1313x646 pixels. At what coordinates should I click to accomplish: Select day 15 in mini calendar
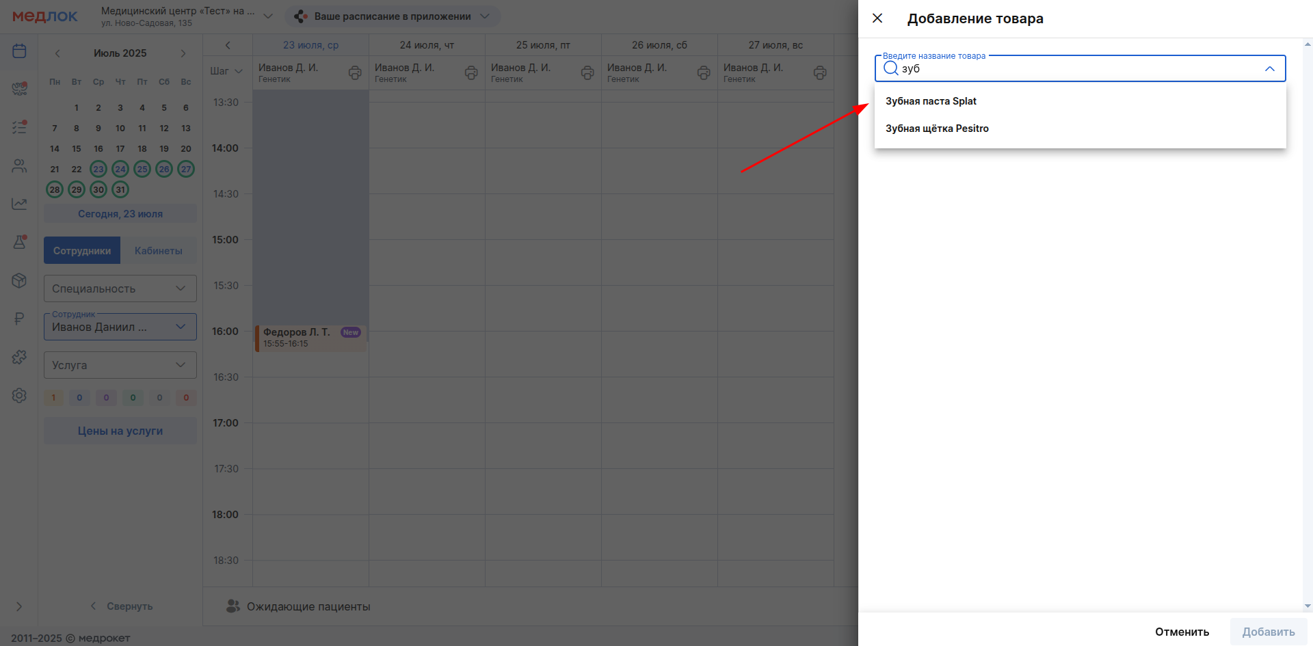(x=77, y=148)
